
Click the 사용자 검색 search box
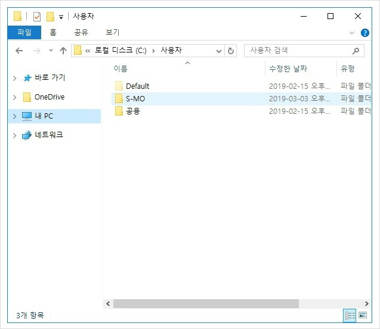click(304, 51)
